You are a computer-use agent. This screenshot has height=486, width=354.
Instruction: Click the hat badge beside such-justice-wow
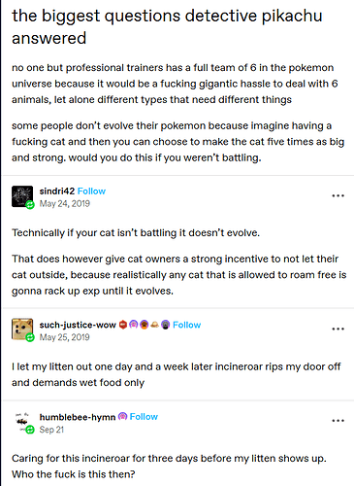click(x=154, y=325)
